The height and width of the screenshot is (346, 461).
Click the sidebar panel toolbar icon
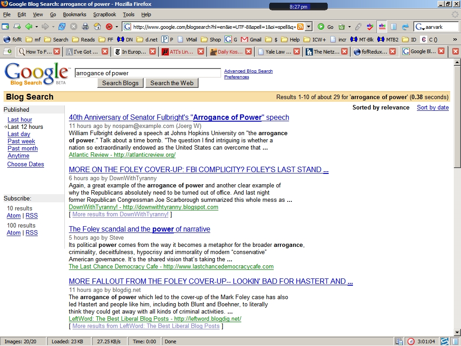click(393, 27)
